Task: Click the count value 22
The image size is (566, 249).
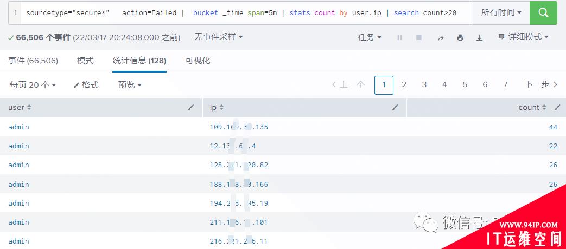Action: click(x=553, y=146)
